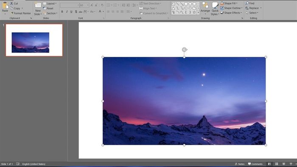Select the star shape in gallery

click(194, 12)
